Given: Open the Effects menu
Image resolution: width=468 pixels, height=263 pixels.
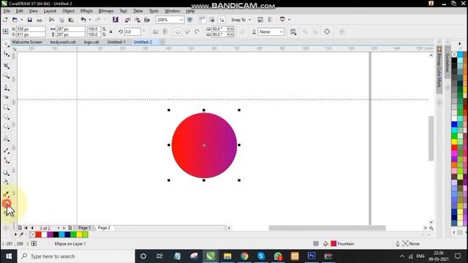Looking at the screenshot, I should click(x=86, y=11).
